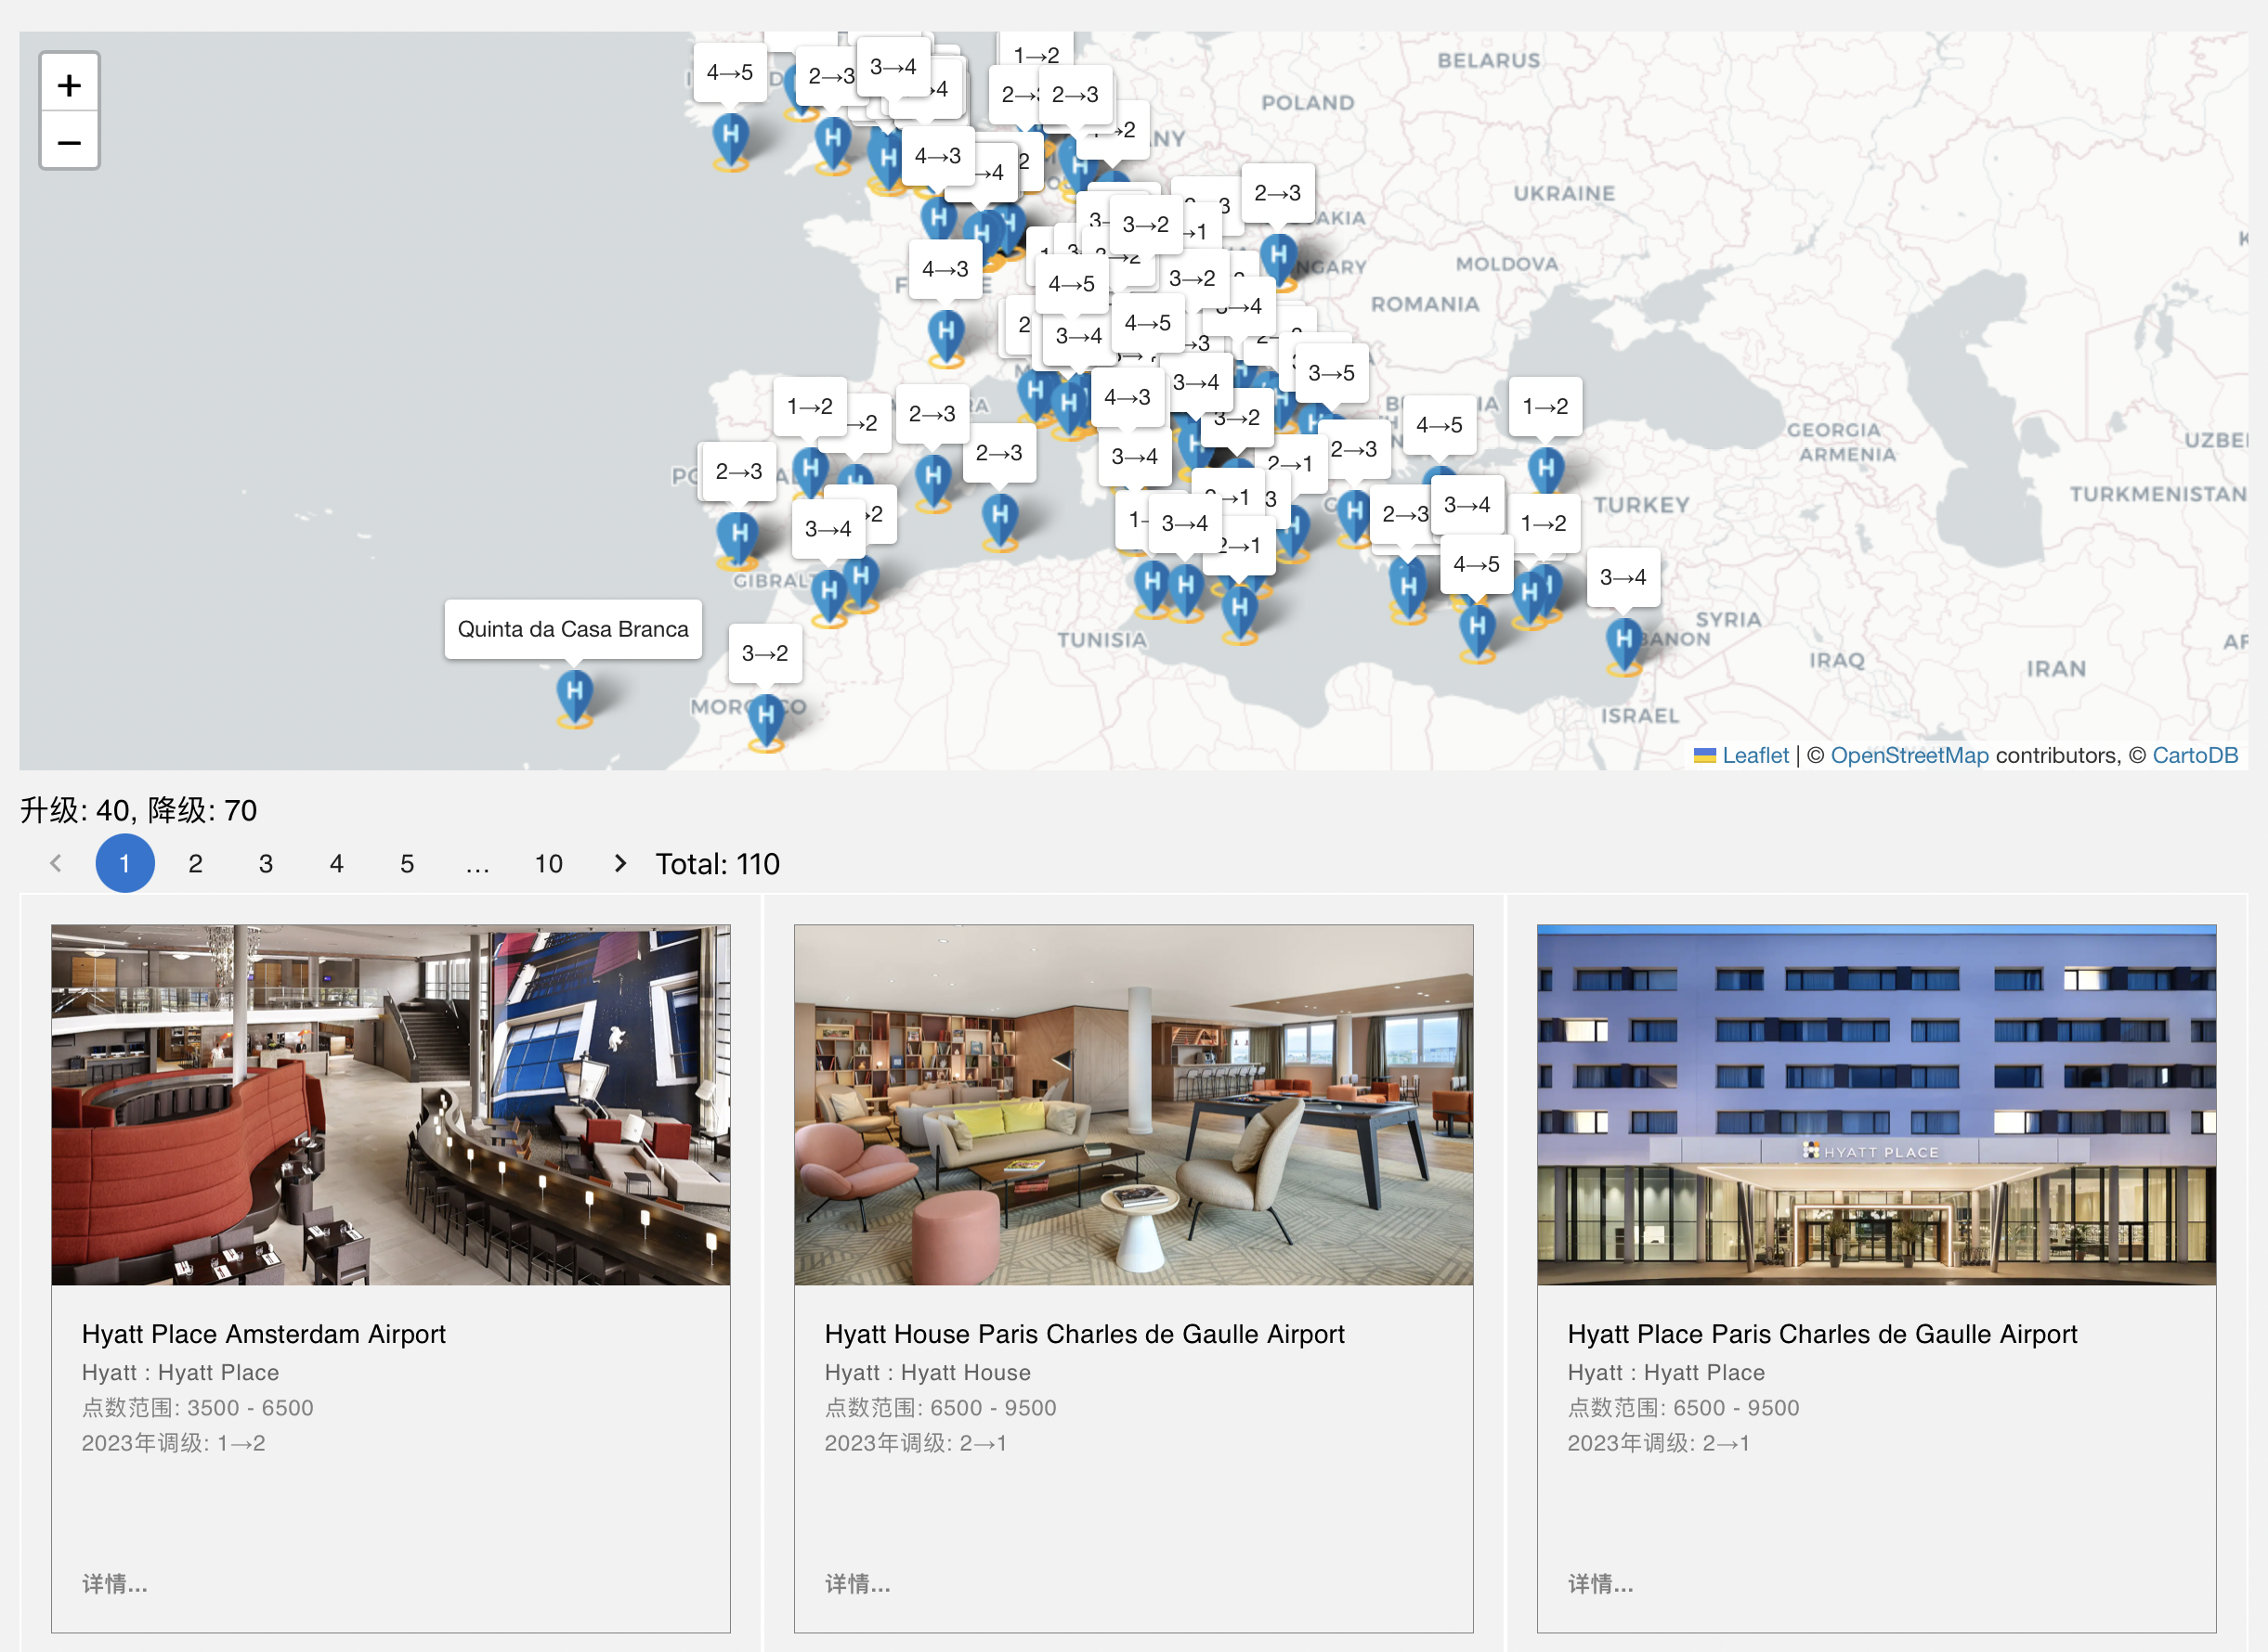The height and width of the screenshot is (1652, 2268).
Task: Go to page 3
Action: [267, 863]
